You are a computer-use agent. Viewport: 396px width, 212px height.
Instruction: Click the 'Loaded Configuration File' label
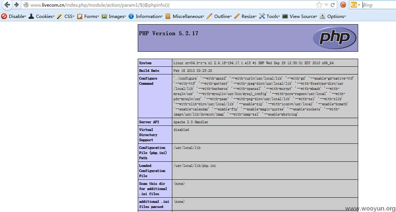152,171
